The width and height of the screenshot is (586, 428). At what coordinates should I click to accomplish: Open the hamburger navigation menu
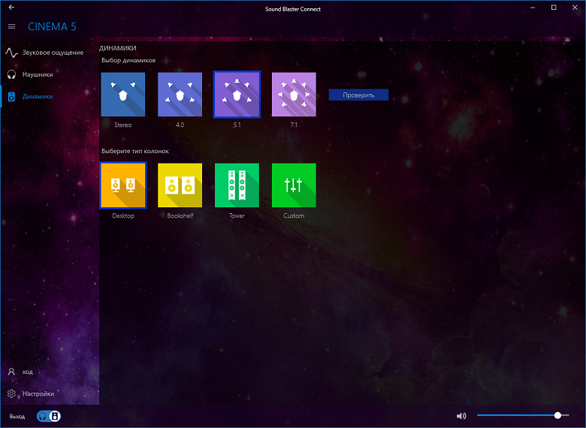(11, 26)
